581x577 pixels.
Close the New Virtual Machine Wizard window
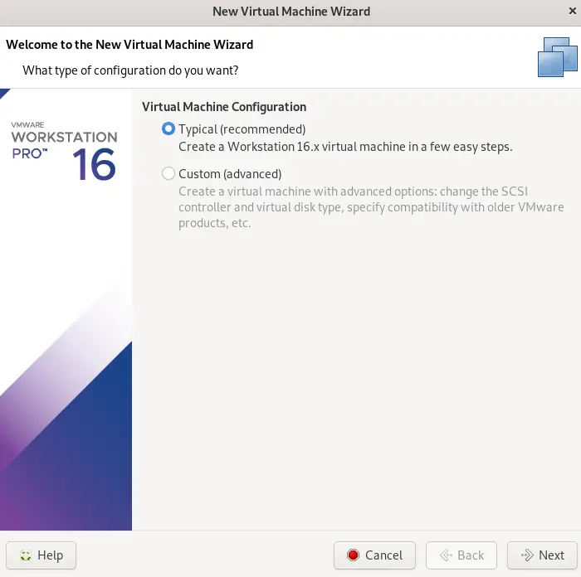click(x=572, y=11)
